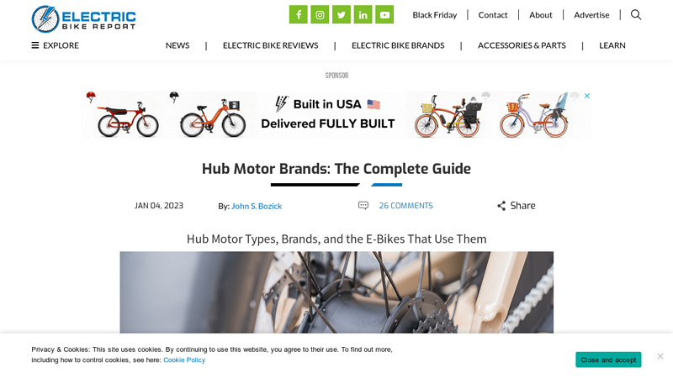This screenshot has width=673, height=378.
Task: Read the Cookie Policy link
Action: pyautogui.click(x=184, y=360)
